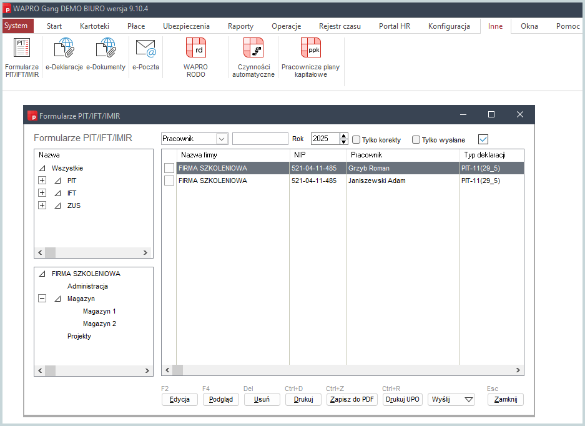This screenshot has width=585, height=426.
Task: Open the WAPRO RODO module
Action: click(x=195, y=56)
